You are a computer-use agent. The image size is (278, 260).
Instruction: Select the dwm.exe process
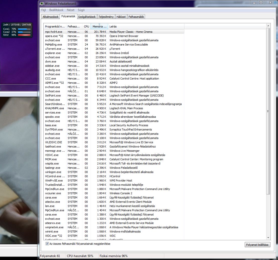pyautogui.click(x=114, y=61)
